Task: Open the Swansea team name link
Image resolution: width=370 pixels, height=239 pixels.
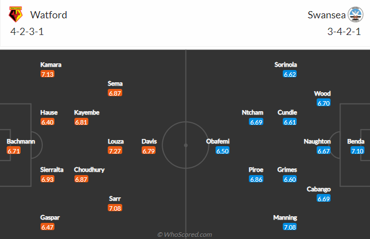Action: click(327, 15)
